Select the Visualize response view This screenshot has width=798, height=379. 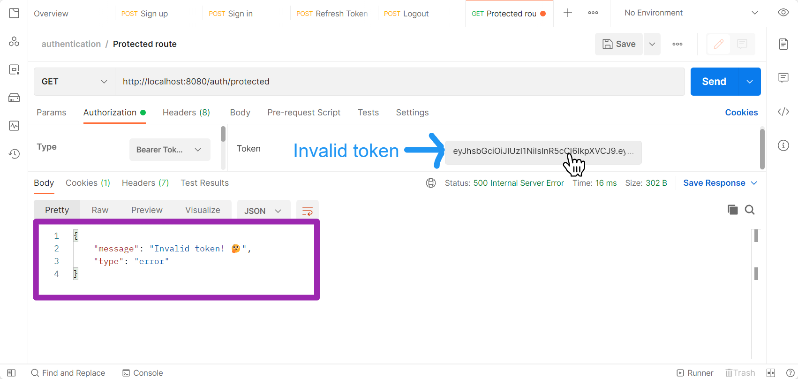(x=203, y=210)
